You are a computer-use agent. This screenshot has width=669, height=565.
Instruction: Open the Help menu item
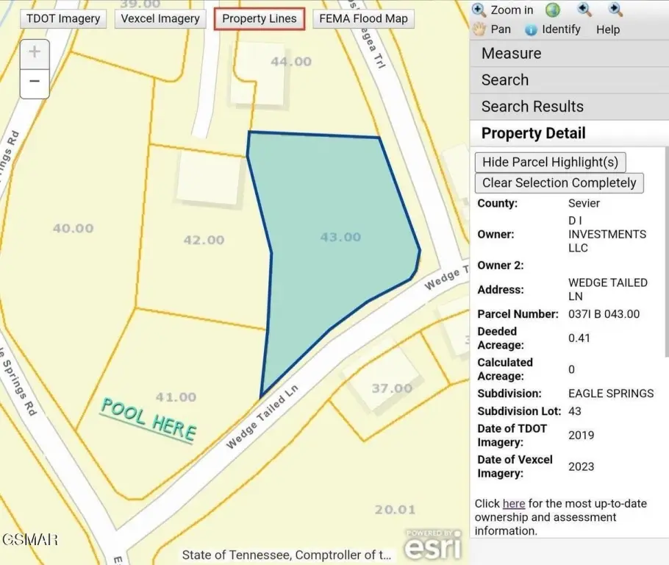(x=608, y=29)
